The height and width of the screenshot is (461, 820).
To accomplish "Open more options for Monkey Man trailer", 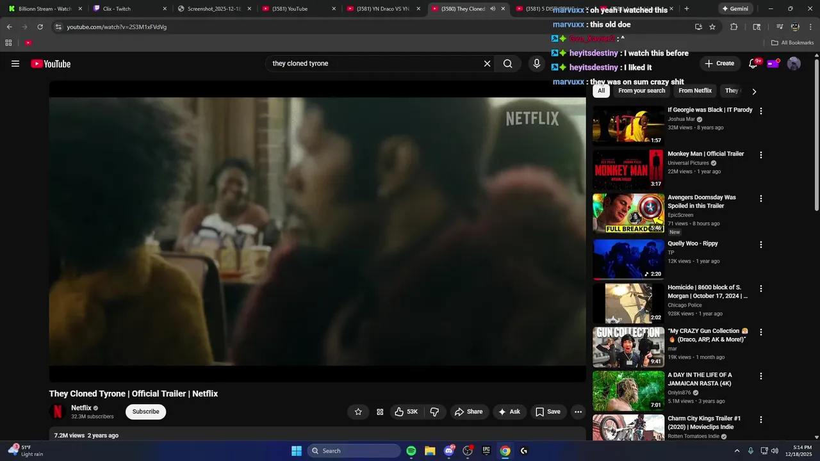I will [761, 155].
